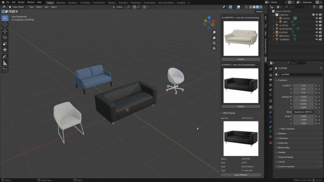Screen dimensions: 324x182
Task: Expand the Custom Properties panel
Action: click(285, 167)
